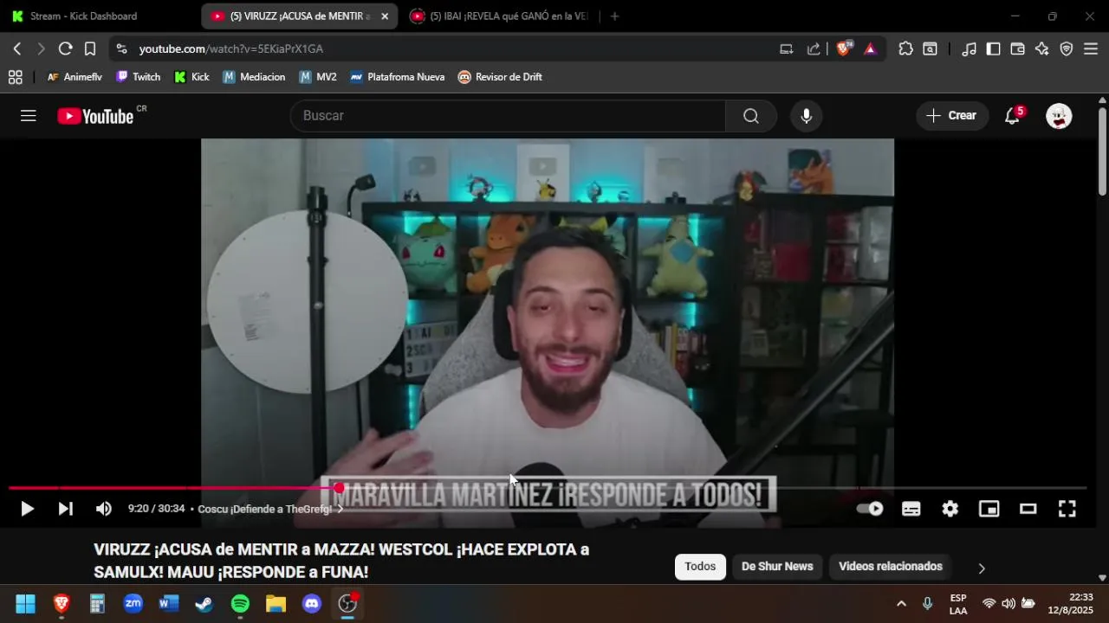The height and width of the screenshot is (623, 1109).
Task: Click the Crear button
Action: (x=951, y=116)
